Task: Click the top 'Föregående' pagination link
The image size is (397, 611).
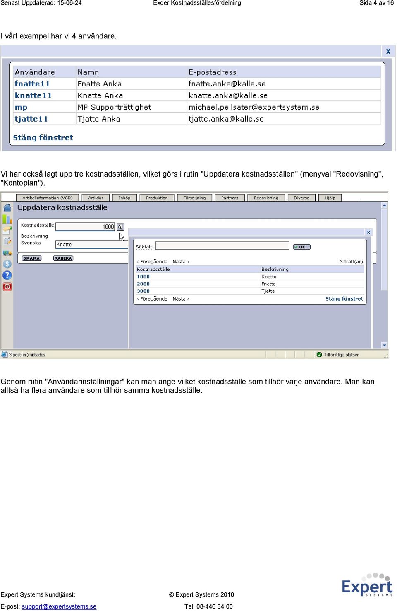Action: (152, 262)
